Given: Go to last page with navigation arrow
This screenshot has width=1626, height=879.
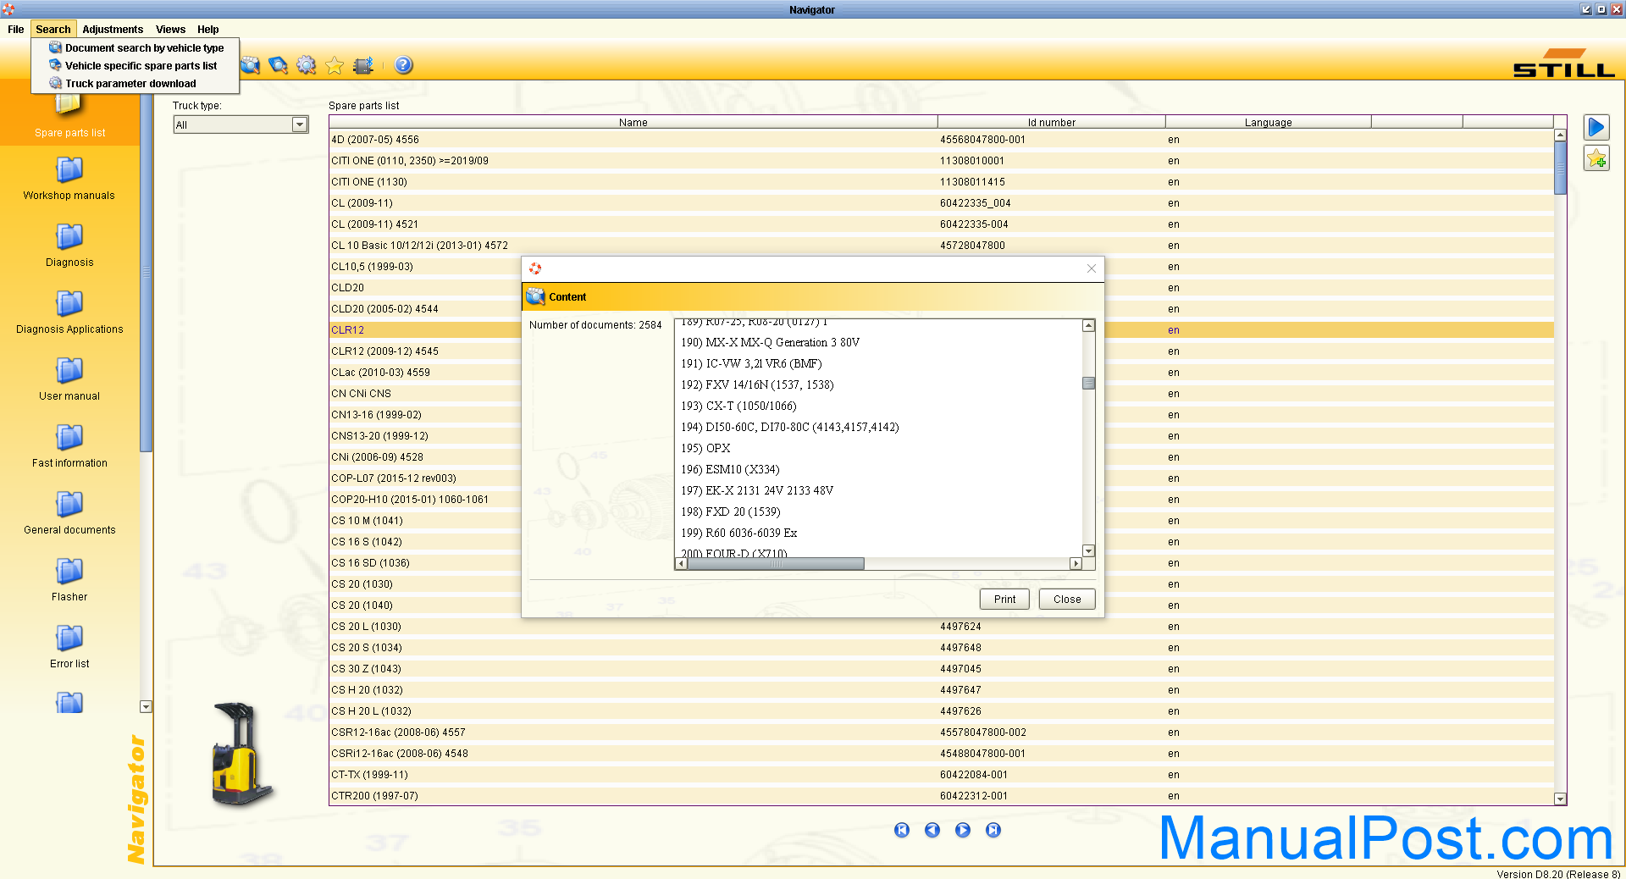Looking at the screenshot, I should point(993,830).
